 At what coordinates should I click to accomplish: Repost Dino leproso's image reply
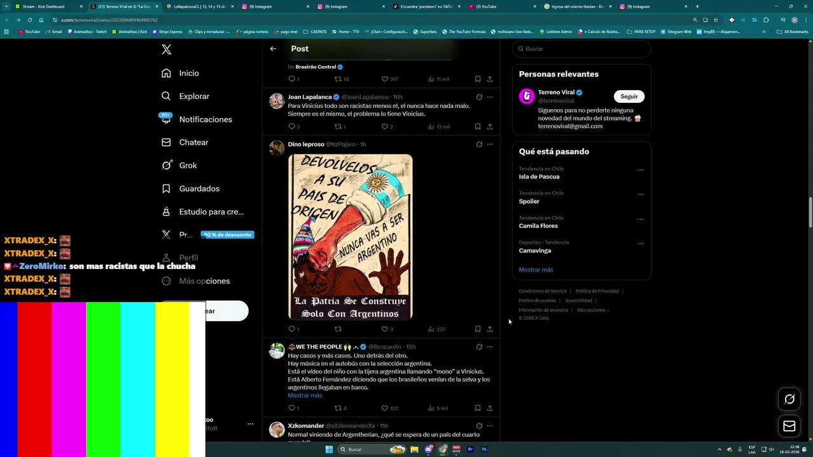point(338,329)
